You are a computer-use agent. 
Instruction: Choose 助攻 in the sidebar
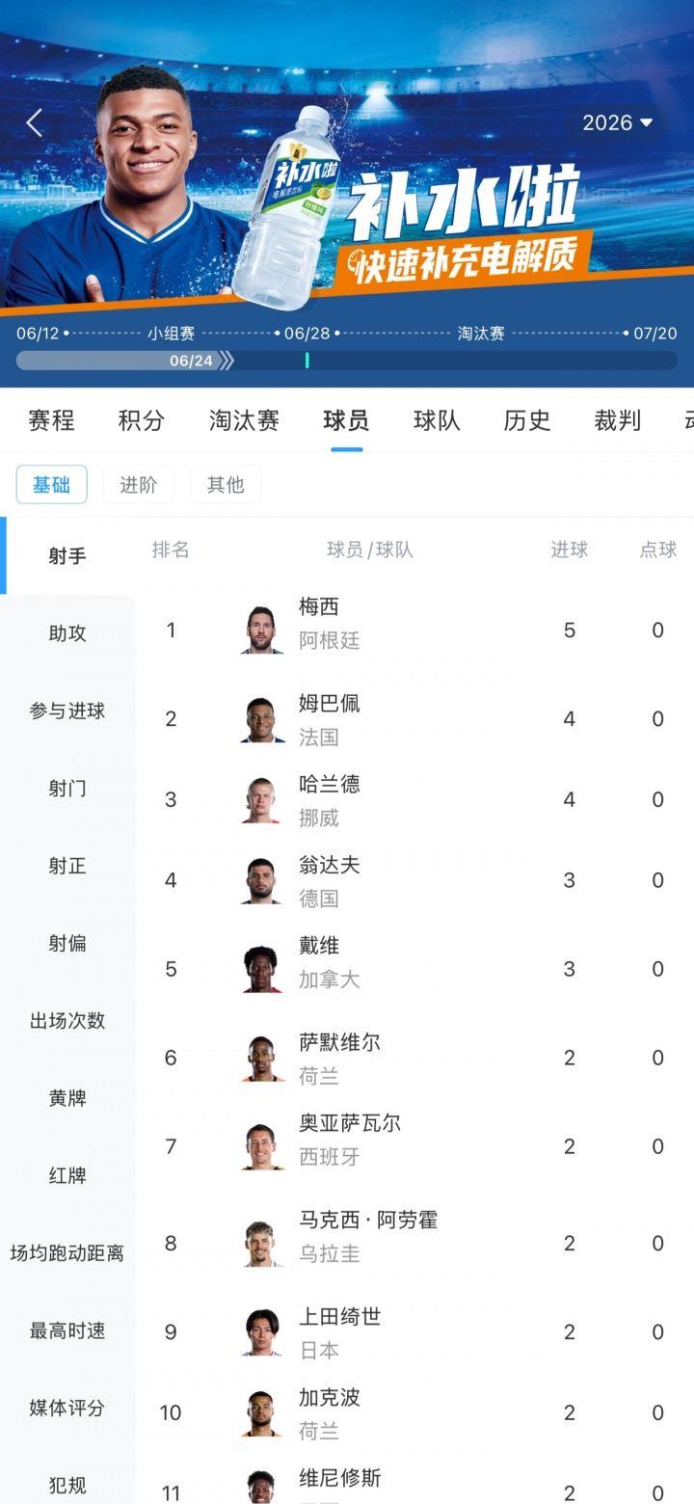pos(67,633)
